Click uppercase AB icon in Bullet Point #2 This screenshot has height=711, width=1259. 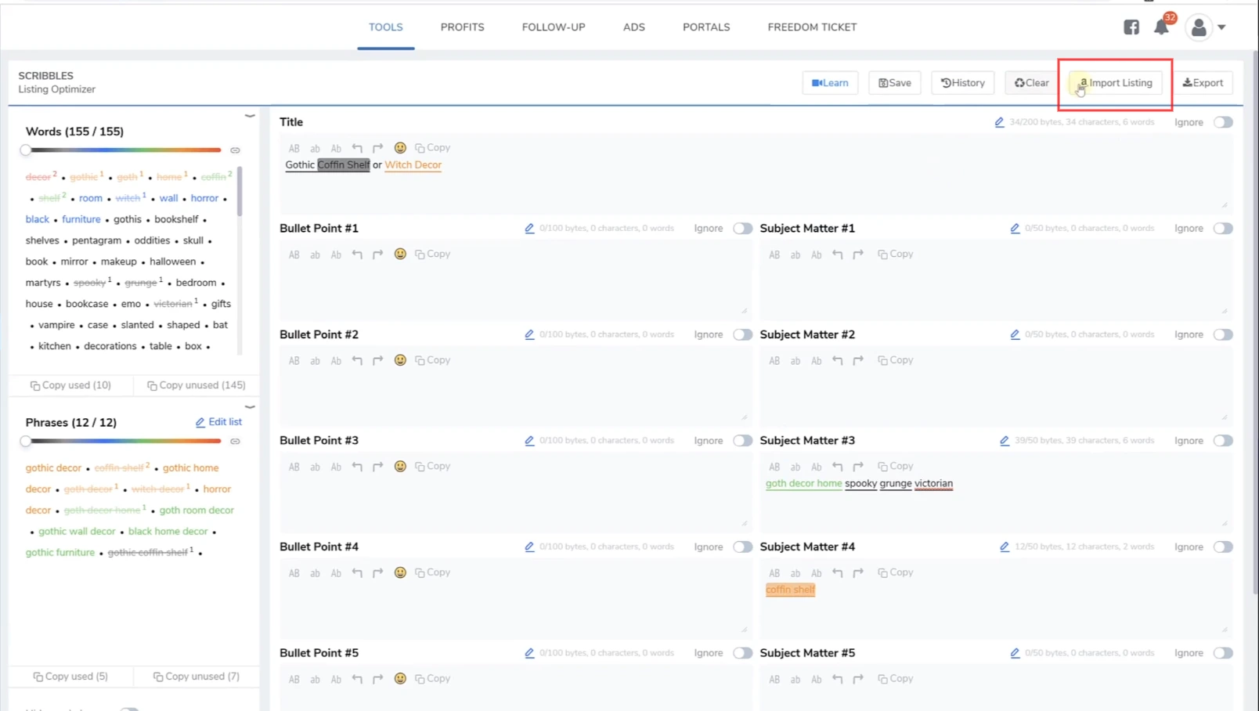[294, 361]
